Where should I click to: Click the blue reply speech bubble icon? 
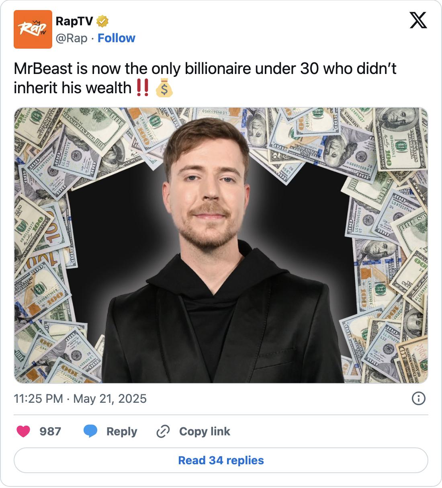[90, 431]
